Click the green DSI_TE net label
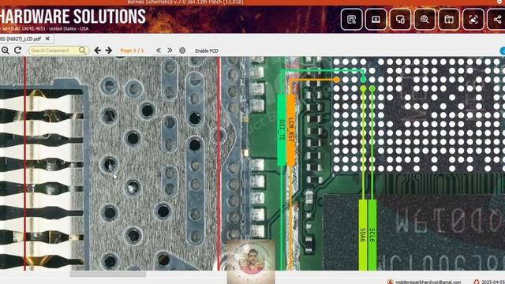The height and width of the screenshot is (284, 505). click(x=282, y=130)
